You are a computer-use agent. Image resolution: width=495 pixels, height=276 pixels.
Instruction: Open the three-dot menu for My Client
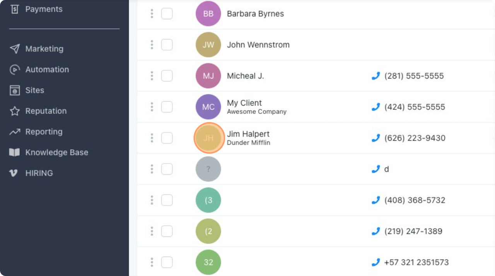click(x=152, y=107)
